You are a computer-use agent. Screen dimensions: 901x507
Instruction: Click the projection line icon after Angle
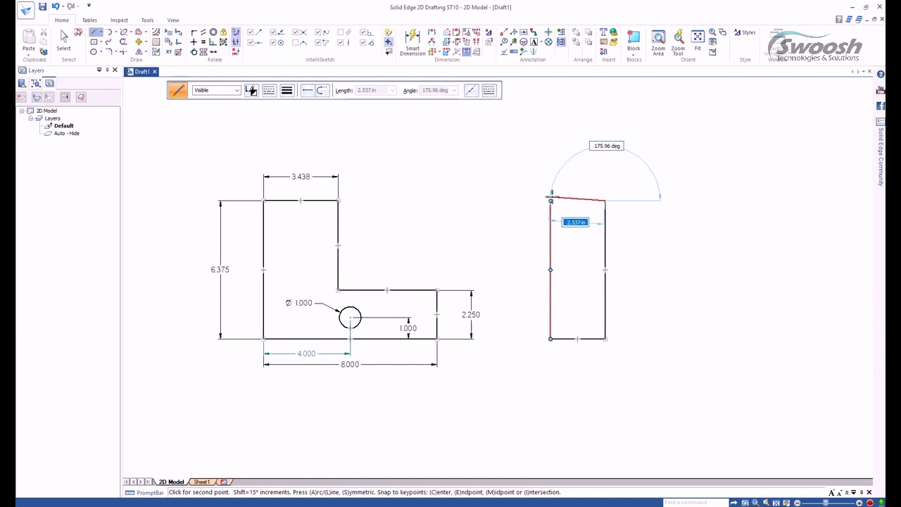[x=471, y=90]
